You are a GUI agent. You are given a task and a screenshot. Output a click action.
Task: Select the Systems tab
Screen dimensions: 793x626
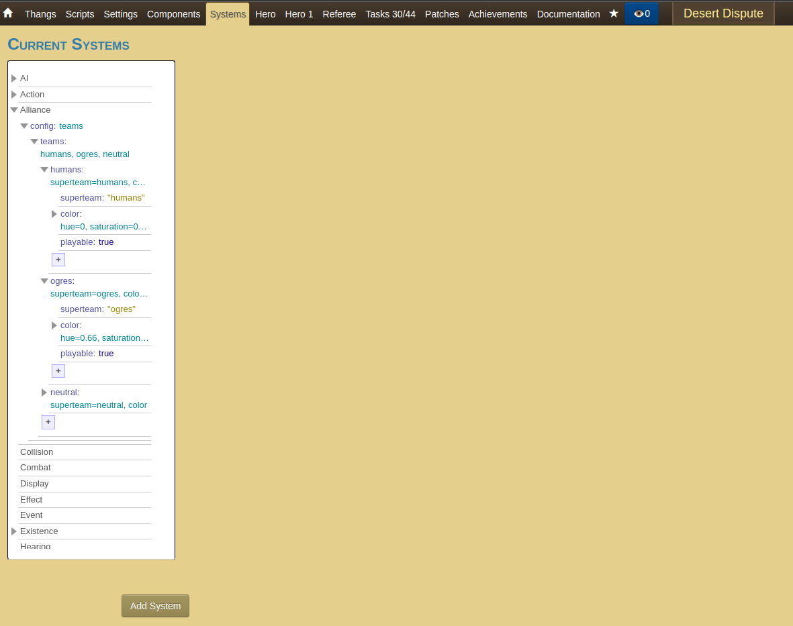point(228,14)
